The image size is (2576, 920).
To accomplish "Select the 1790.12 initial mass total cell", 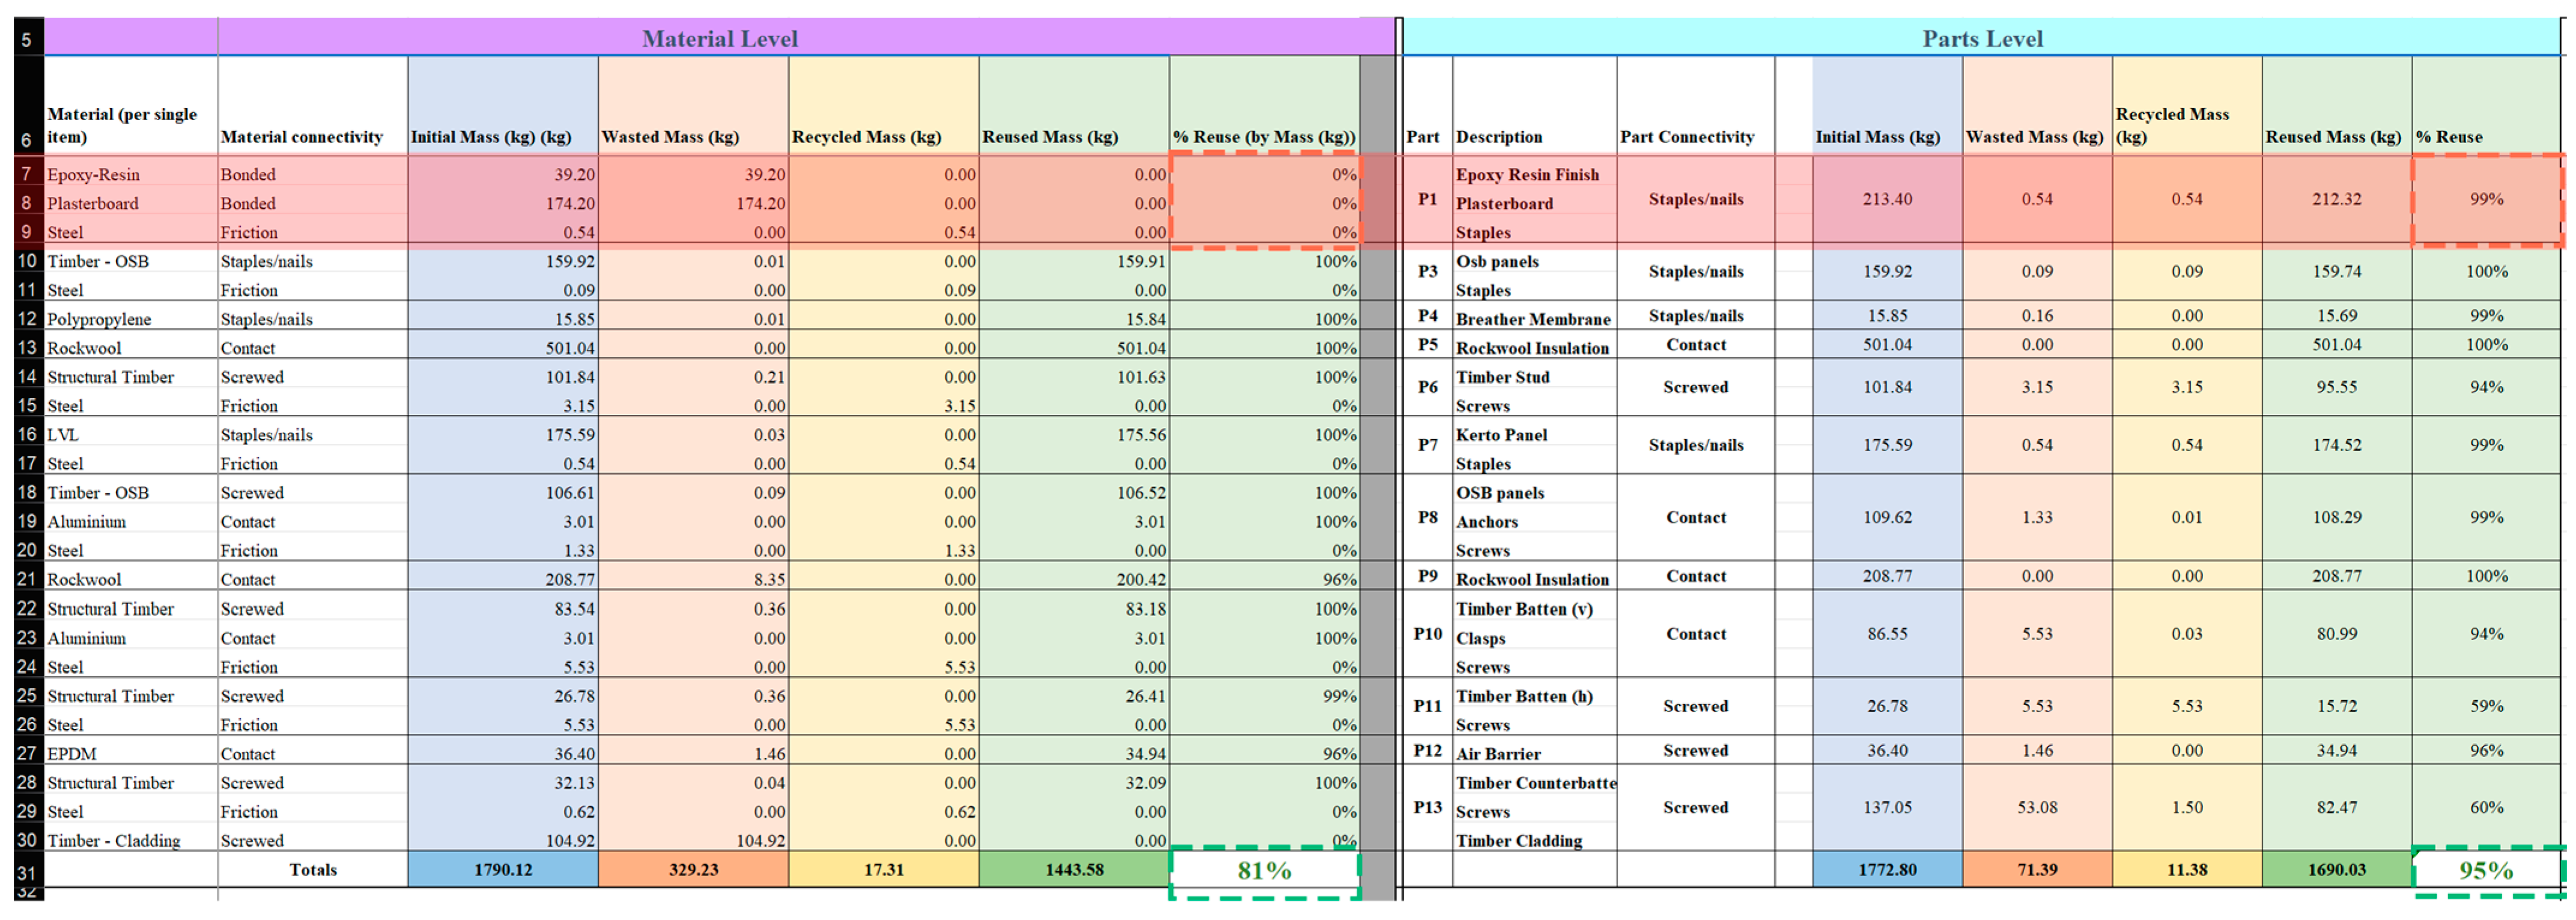I will pyautogui.click(x=503, y=870).
